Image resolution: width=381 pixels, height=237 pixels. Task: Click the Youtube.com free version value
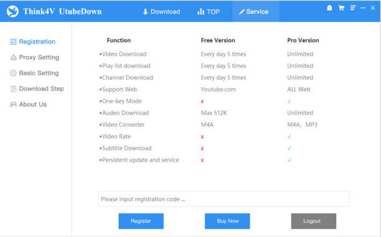218,90
